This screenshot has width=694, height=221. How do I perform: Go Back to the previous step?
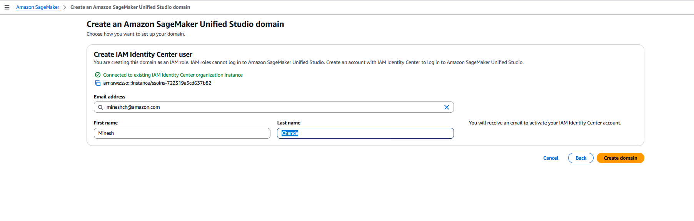click(x=581, y=158)
